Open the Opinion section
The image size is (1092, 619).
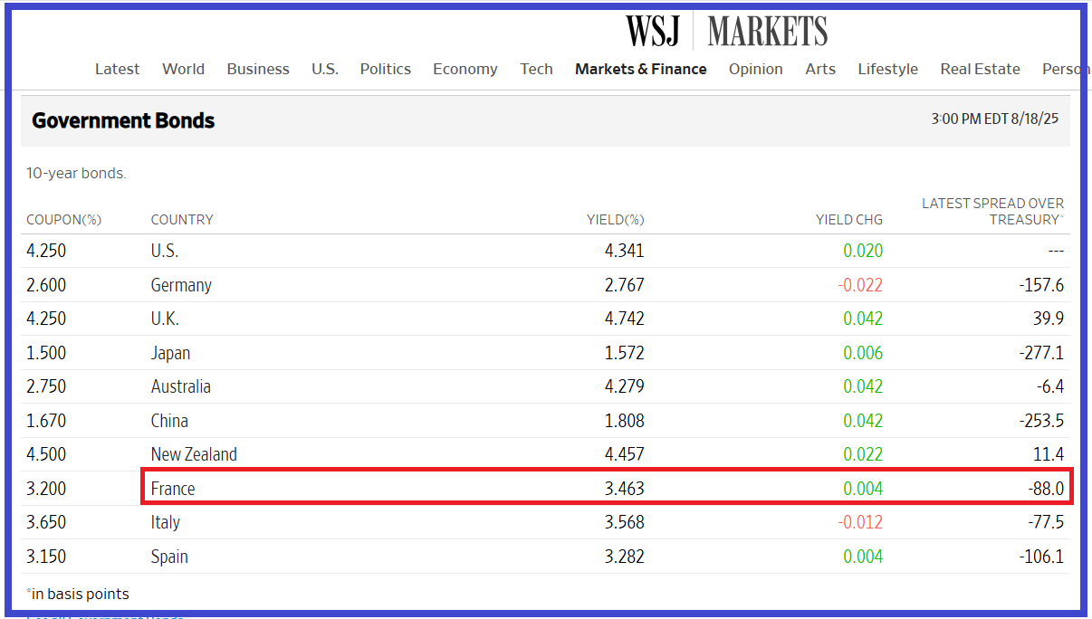tap(755, 69)
